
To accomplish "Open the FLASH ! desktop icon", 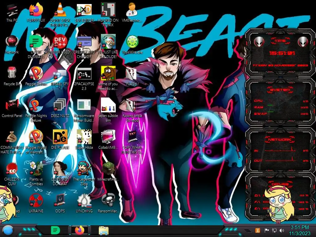I will (131, 73).
